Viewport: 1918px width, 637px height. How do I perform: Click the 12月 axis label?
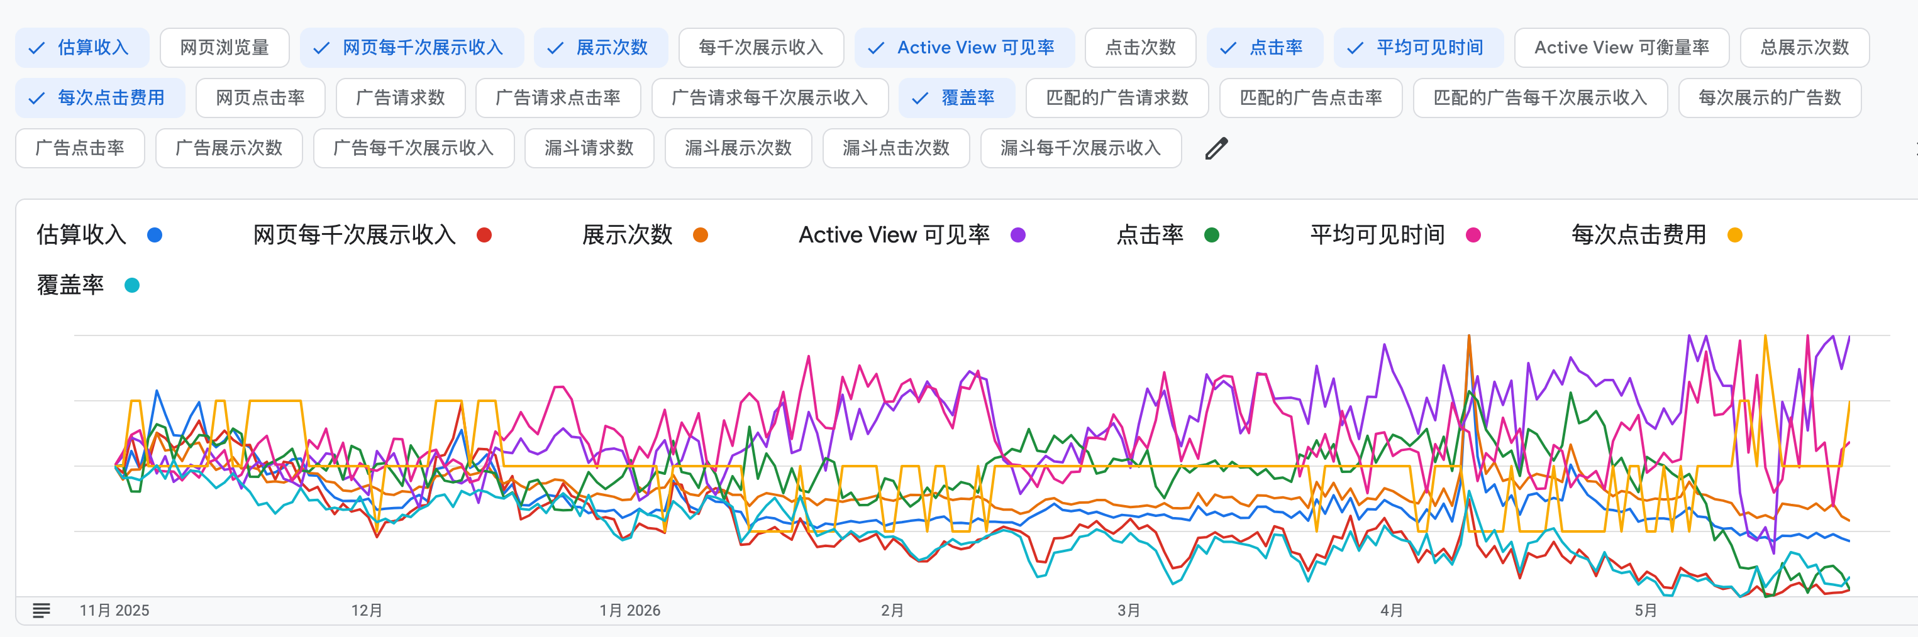click(367, 611)
